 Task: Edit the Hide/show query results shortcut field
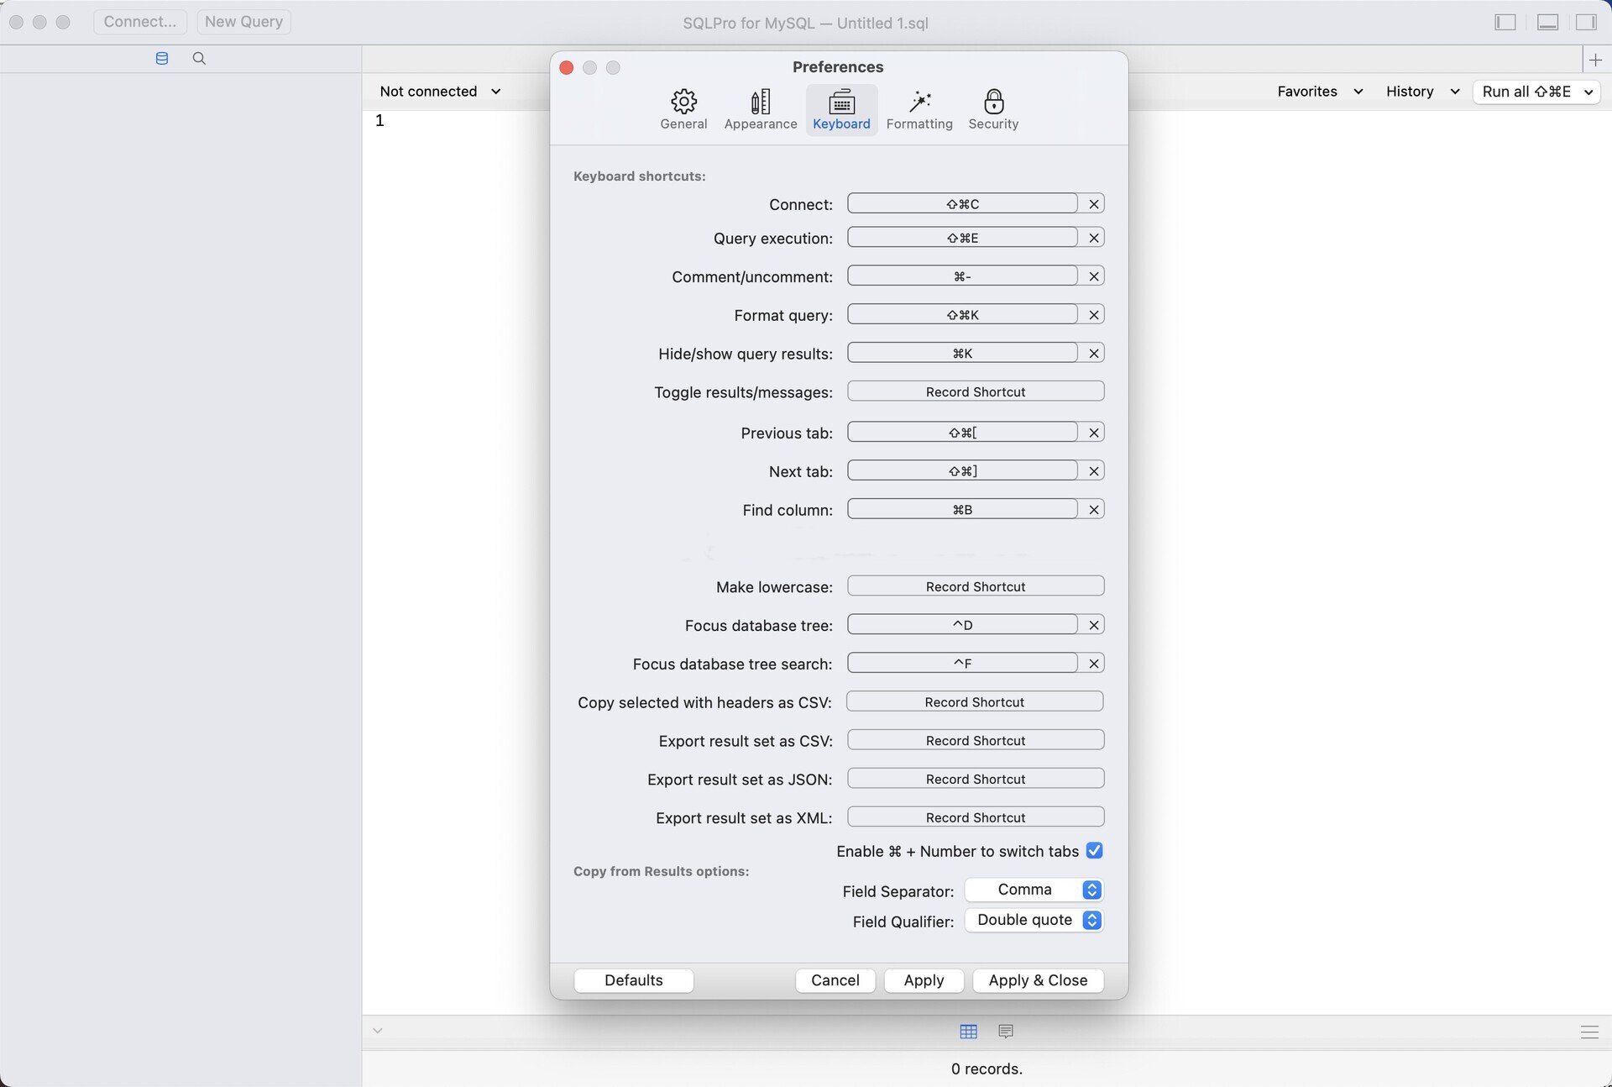(x=962, y=354)
